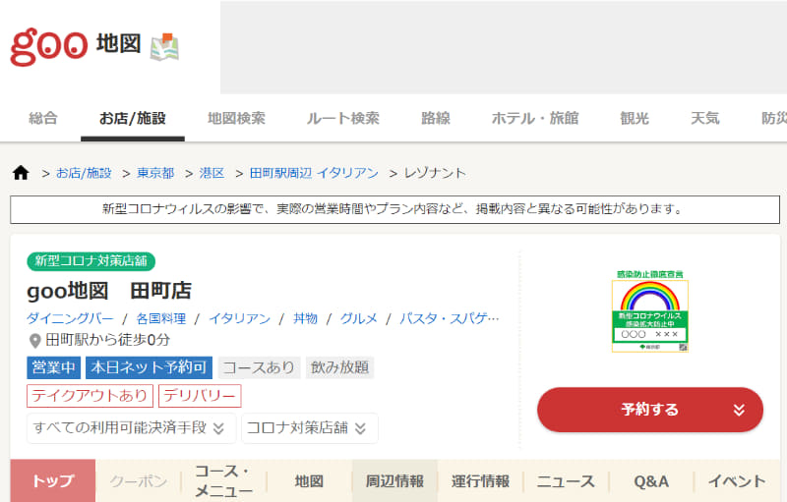
Task: Open the 総合 tab
Action: (x=43, y=118)
